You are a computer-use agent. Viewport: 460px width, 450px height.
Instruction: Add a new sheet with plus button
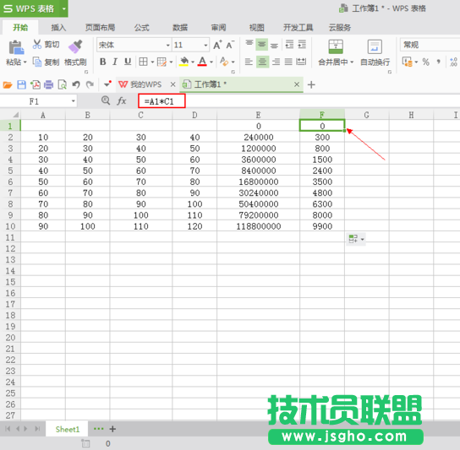point(112,429)
